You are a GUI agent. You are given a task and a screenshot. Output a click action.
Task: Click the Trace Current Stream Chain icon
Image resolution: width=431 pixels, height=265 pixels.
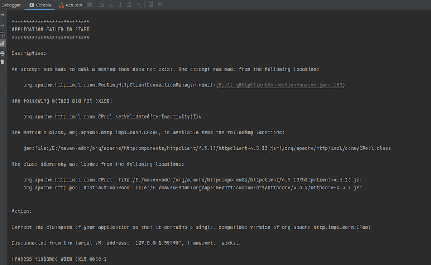coord(159,4)
